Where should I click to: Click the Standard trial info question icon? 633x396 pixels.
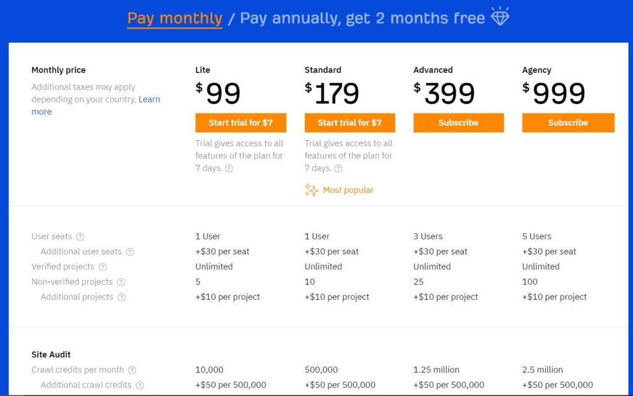(x=338, y=168)
